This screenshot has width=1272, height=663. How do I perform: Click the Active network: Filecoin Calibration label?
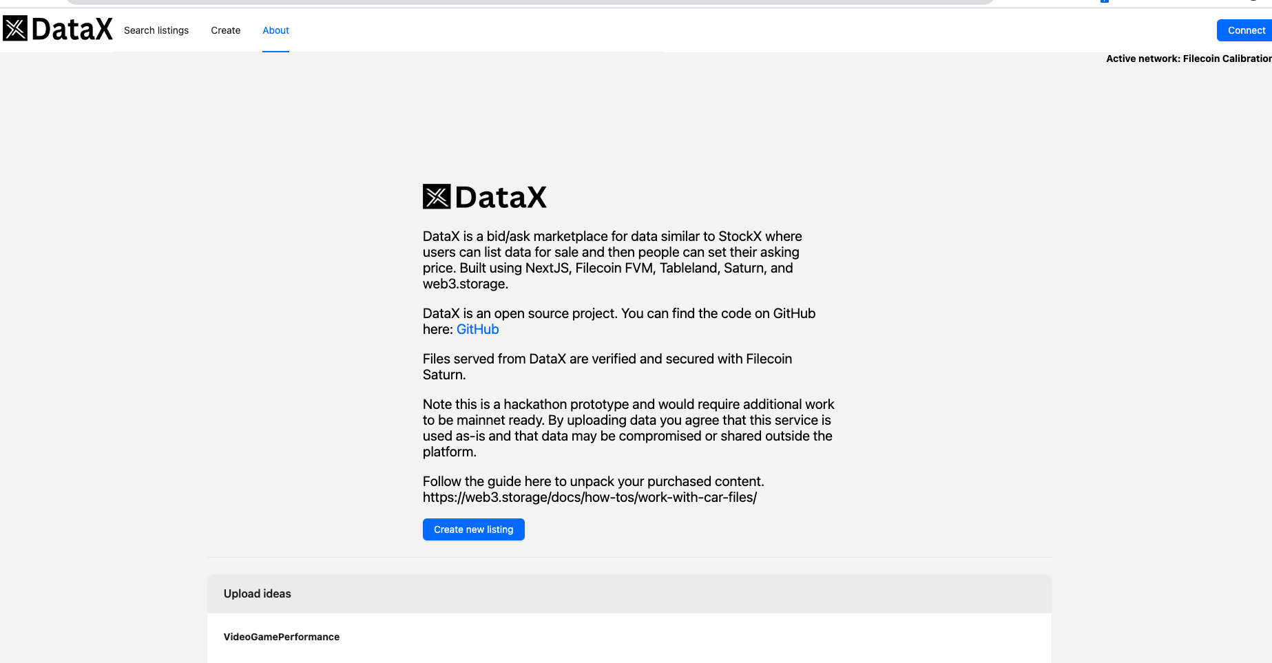(1189, 59)
